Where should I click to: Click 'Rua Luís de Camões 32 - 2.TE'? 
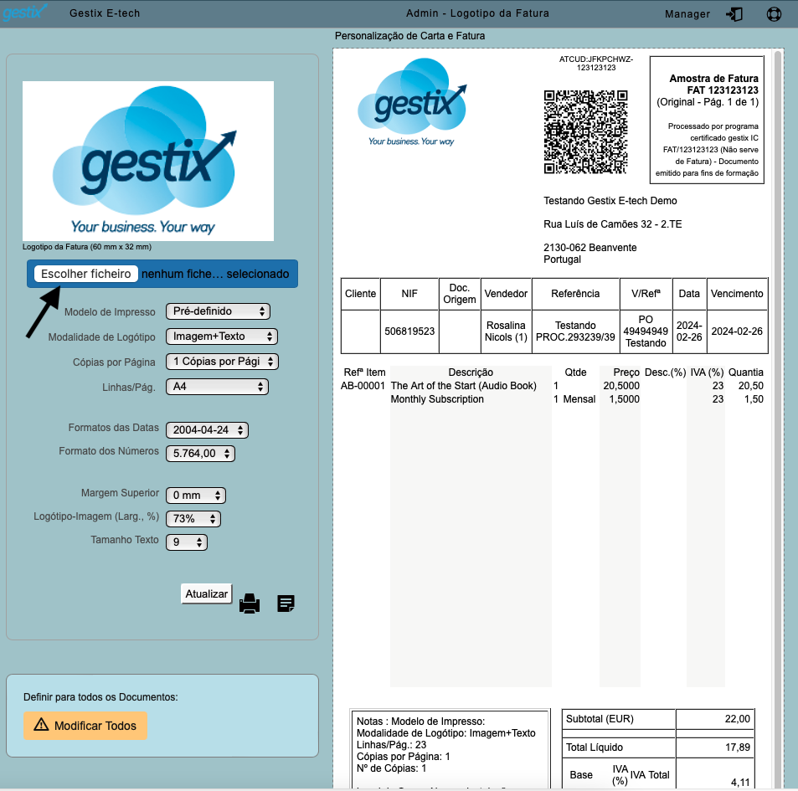pyautogui.click(x=613, y=223)
